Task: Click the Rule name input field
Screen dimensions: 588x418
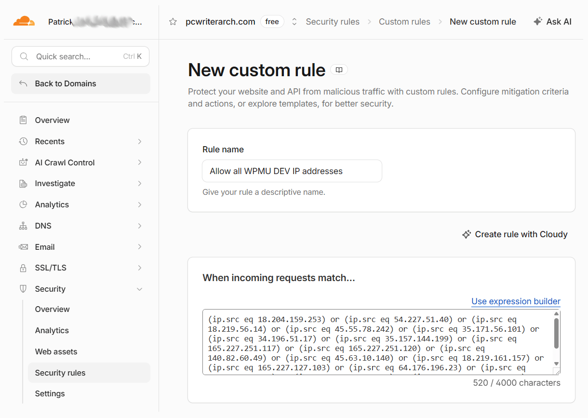Action: (292, 171)
